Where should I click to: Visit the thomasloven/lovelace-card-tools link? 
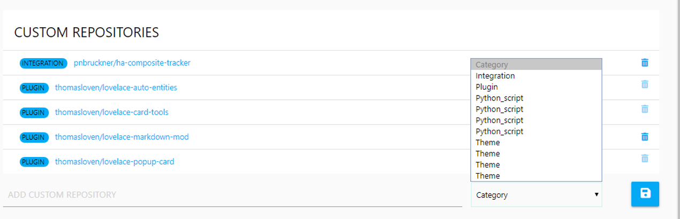111,112
